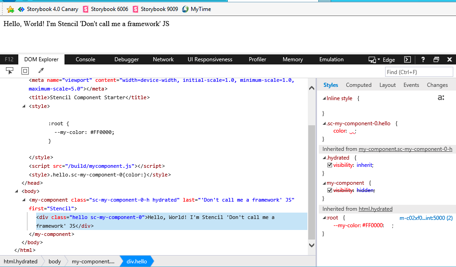Toggle the visibility: hidden checkbox

point(329,190)
